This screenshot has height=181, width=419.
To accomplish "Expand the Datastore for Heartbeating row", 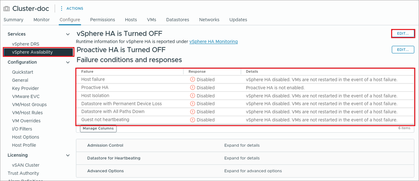I will [245, 158].
